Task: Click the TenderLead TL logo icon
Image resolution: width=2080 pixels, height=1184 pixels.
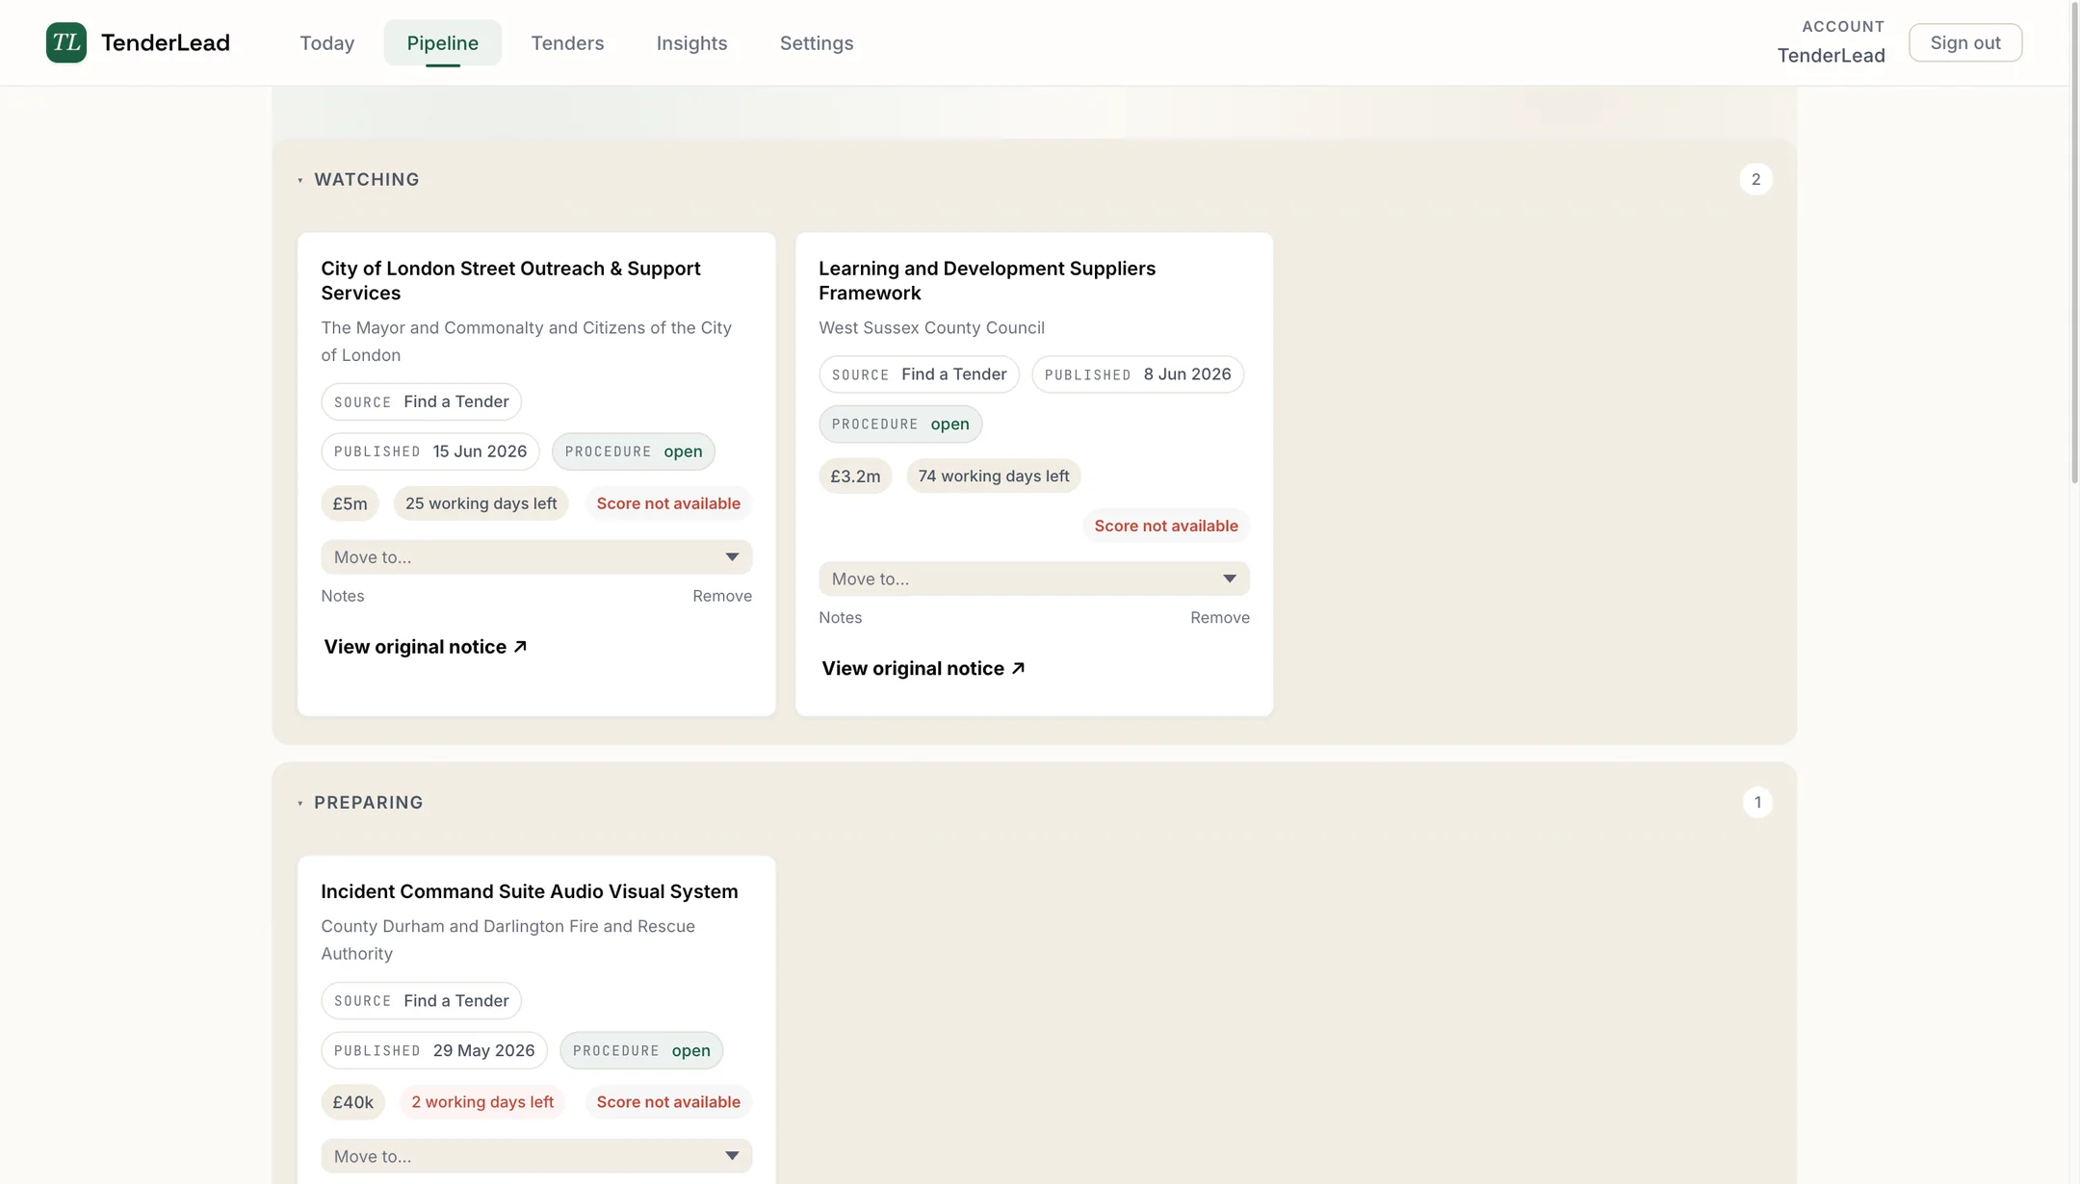Action: click(x=66, y=42)
